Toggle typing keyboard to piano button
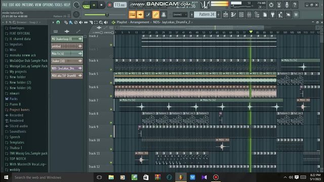The image size is (324, 182). 132,15
